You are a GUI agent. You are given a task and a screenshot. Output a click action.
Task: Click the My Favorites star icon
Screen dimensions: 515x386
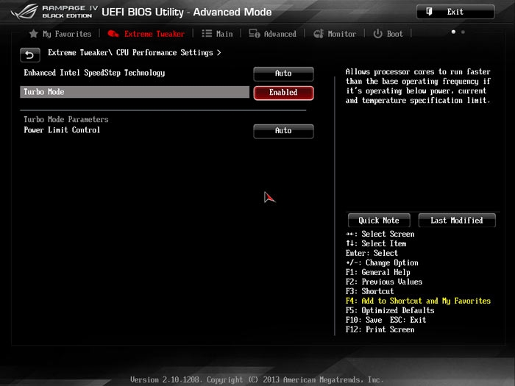(34, 34)
